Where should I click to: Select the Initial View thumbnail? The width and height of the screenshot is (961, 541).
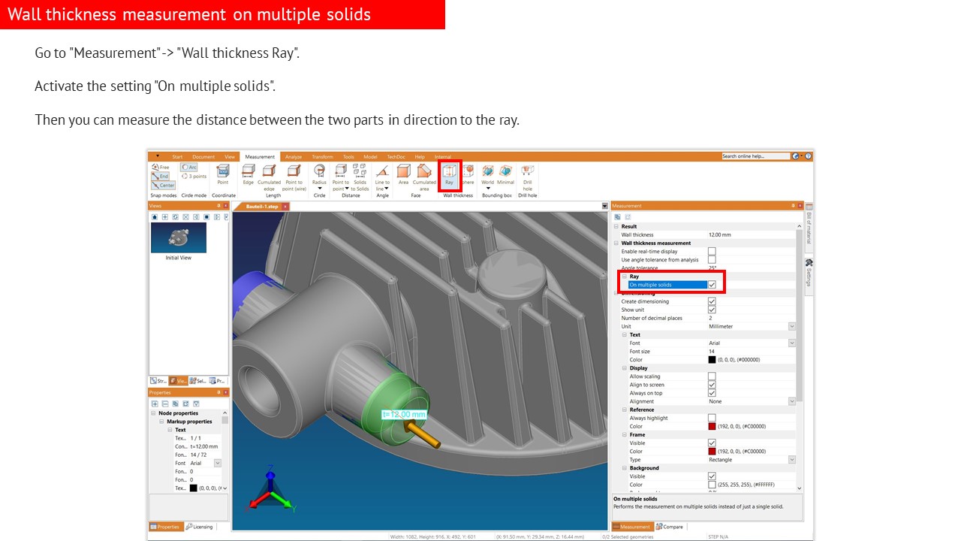[x=179, y=237]
